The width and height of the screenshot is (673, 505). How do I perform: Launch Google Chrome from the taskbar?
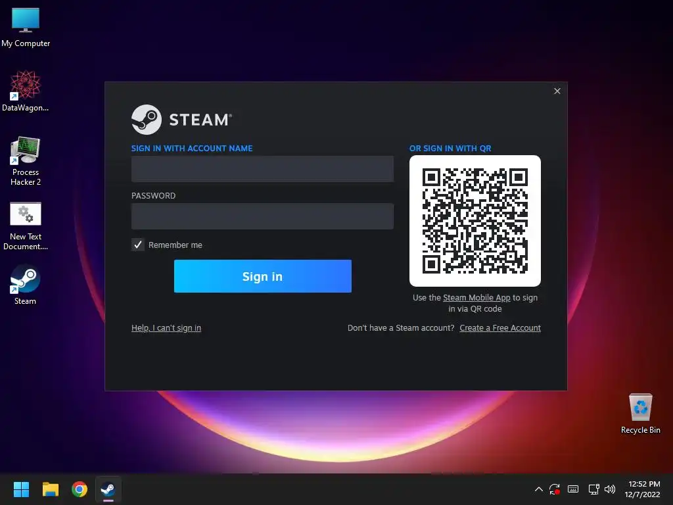click(x=80, y=489)
